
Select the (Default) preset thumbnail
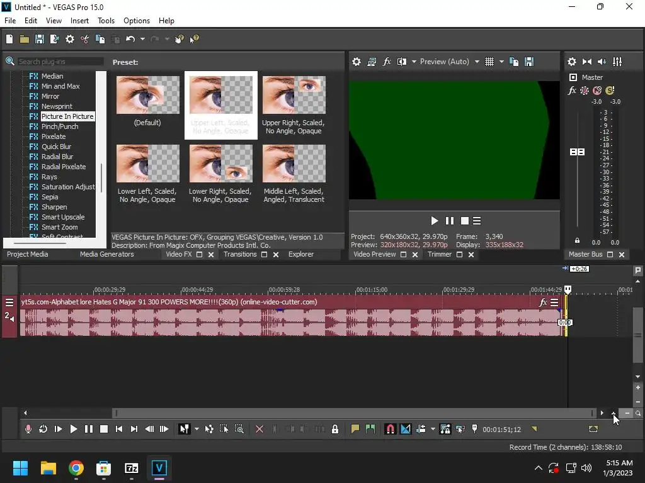pyautogui.click(x=147, y=95)
